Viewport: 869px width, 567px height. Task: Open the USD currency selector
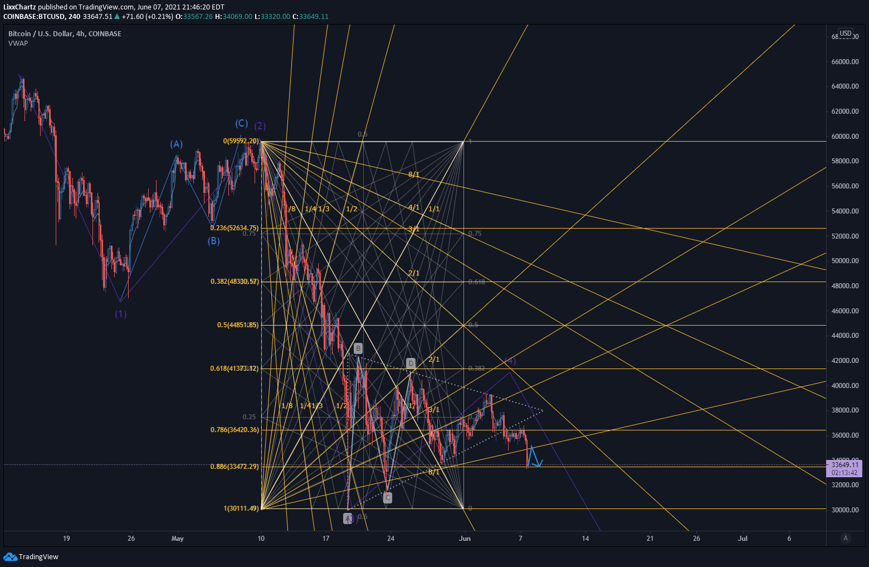[846, 33]
